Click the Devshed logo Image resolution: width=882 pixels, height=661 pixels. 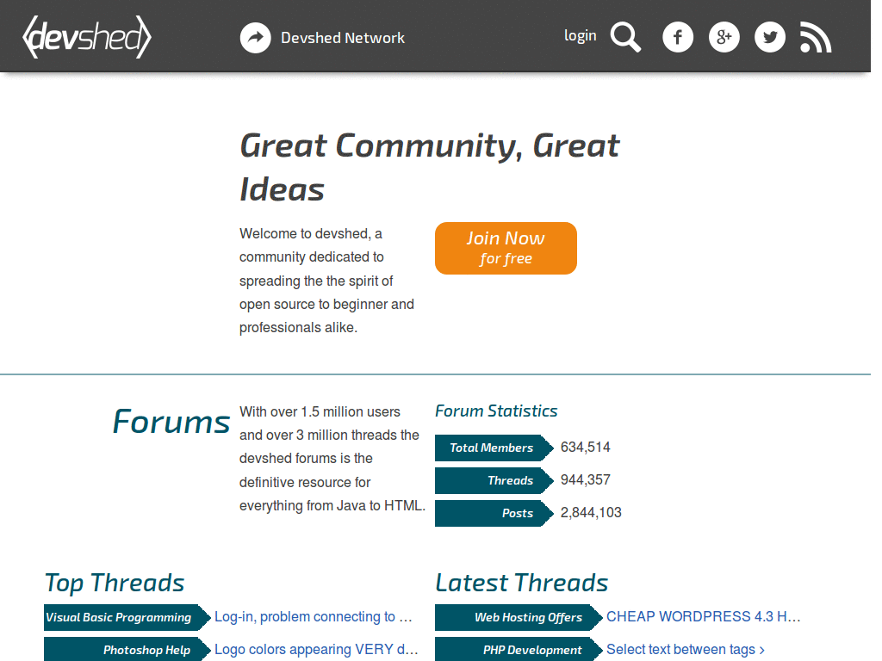click(x=86, y=36)
